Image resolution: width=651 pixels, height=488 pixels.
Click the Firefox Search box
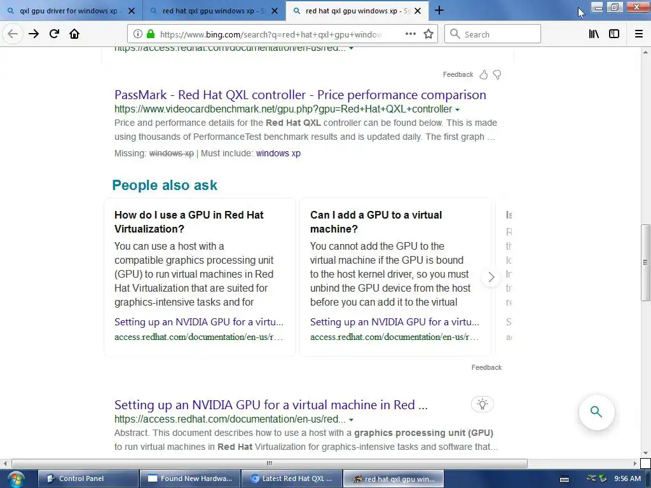coord(493,34)
